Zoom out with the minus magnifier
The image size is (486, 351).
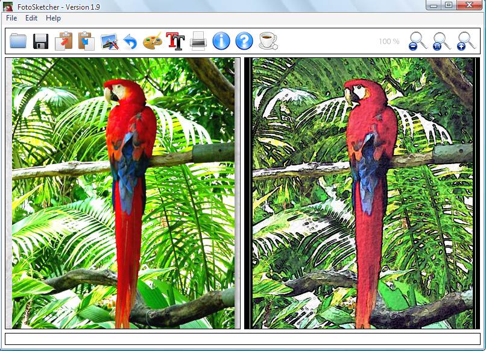[417, 41]
